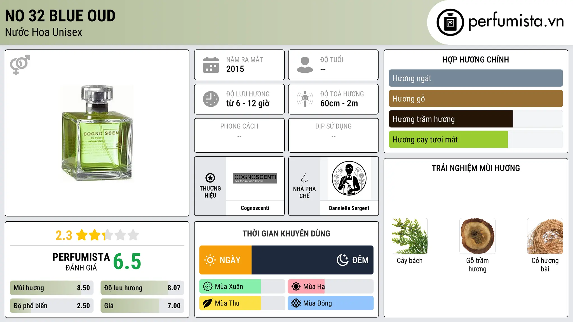Click the sun icon in the Ngày bar
Image resolution: width=573 pixels, height=322 pixels.
tap(210, 260)
